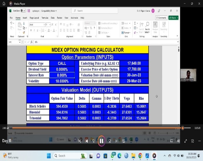
Task: Open the File tab
Action: click(x=11, y=18)
